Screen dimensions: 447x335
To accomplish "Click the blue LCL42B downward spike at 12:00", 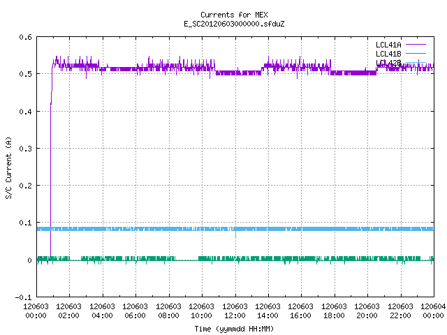I will coord(235,234).
